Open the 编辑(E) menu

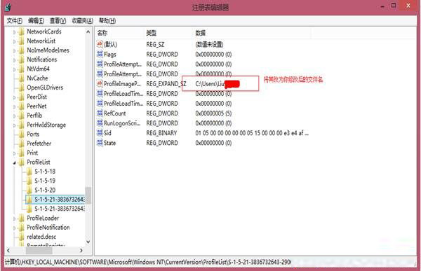(x=36, y=20)
